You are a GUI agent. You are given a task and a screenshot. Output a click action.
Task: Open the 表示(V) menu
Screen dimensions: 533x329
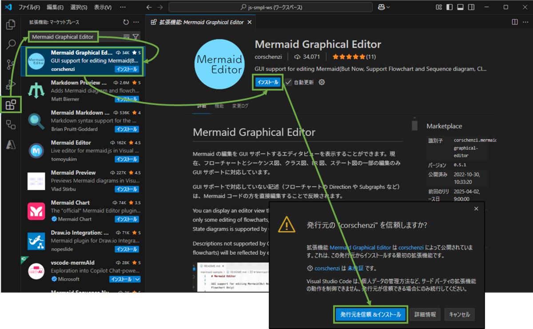click(x=103, y=7)
